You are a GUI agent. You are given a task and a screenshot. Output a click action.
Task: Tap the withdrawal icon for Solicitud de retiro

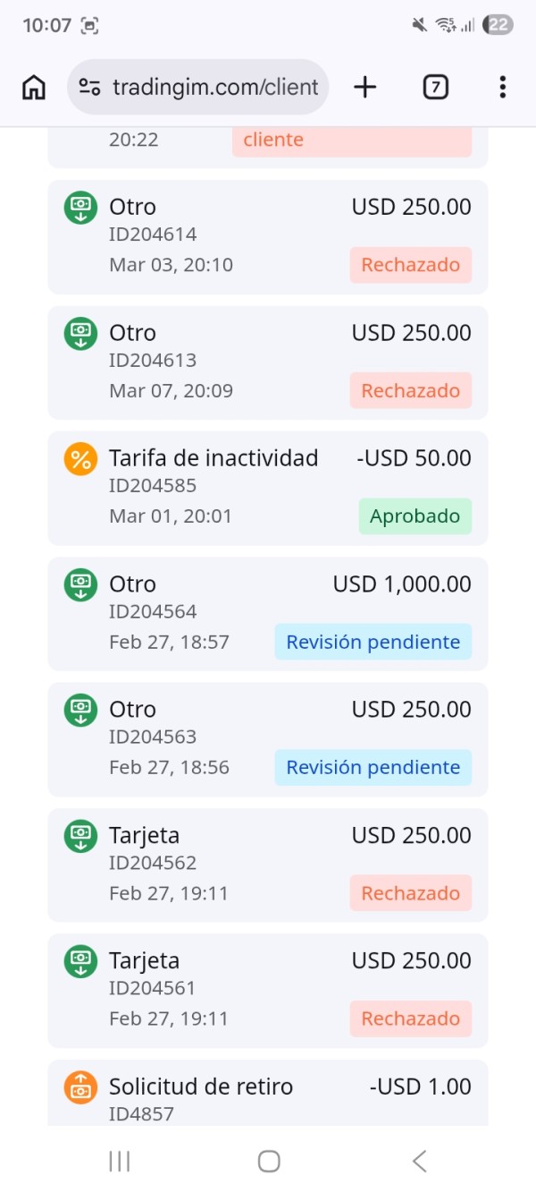coord(80,1087)
